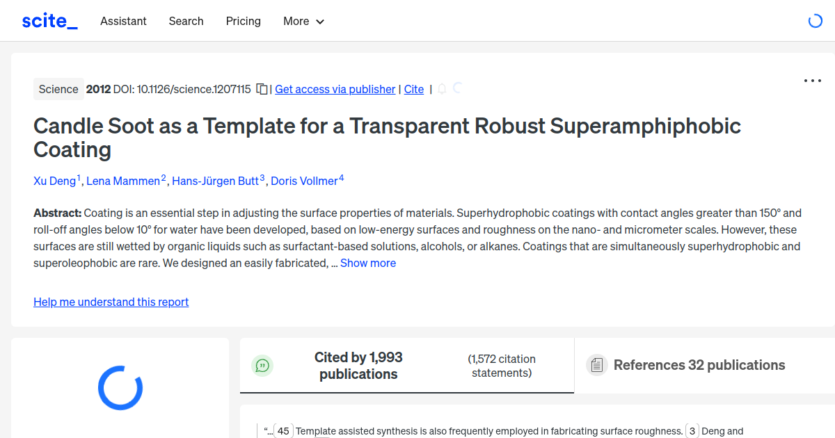835x438 pixels.
Task: Expand the abstract with Show more
Action: (x=367, y=263)
